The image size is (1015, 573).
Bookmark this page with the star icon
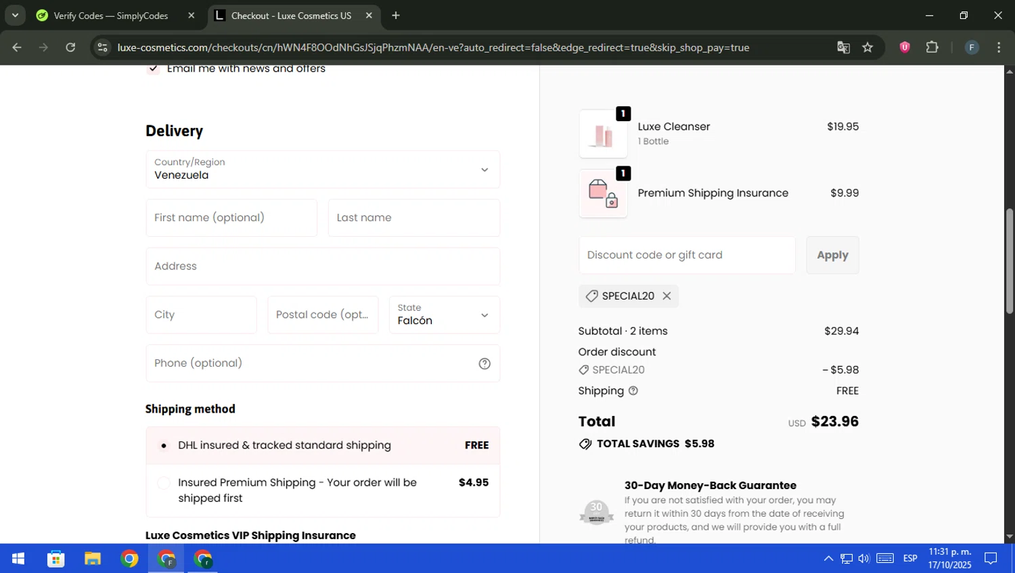(x=867, y=47)
